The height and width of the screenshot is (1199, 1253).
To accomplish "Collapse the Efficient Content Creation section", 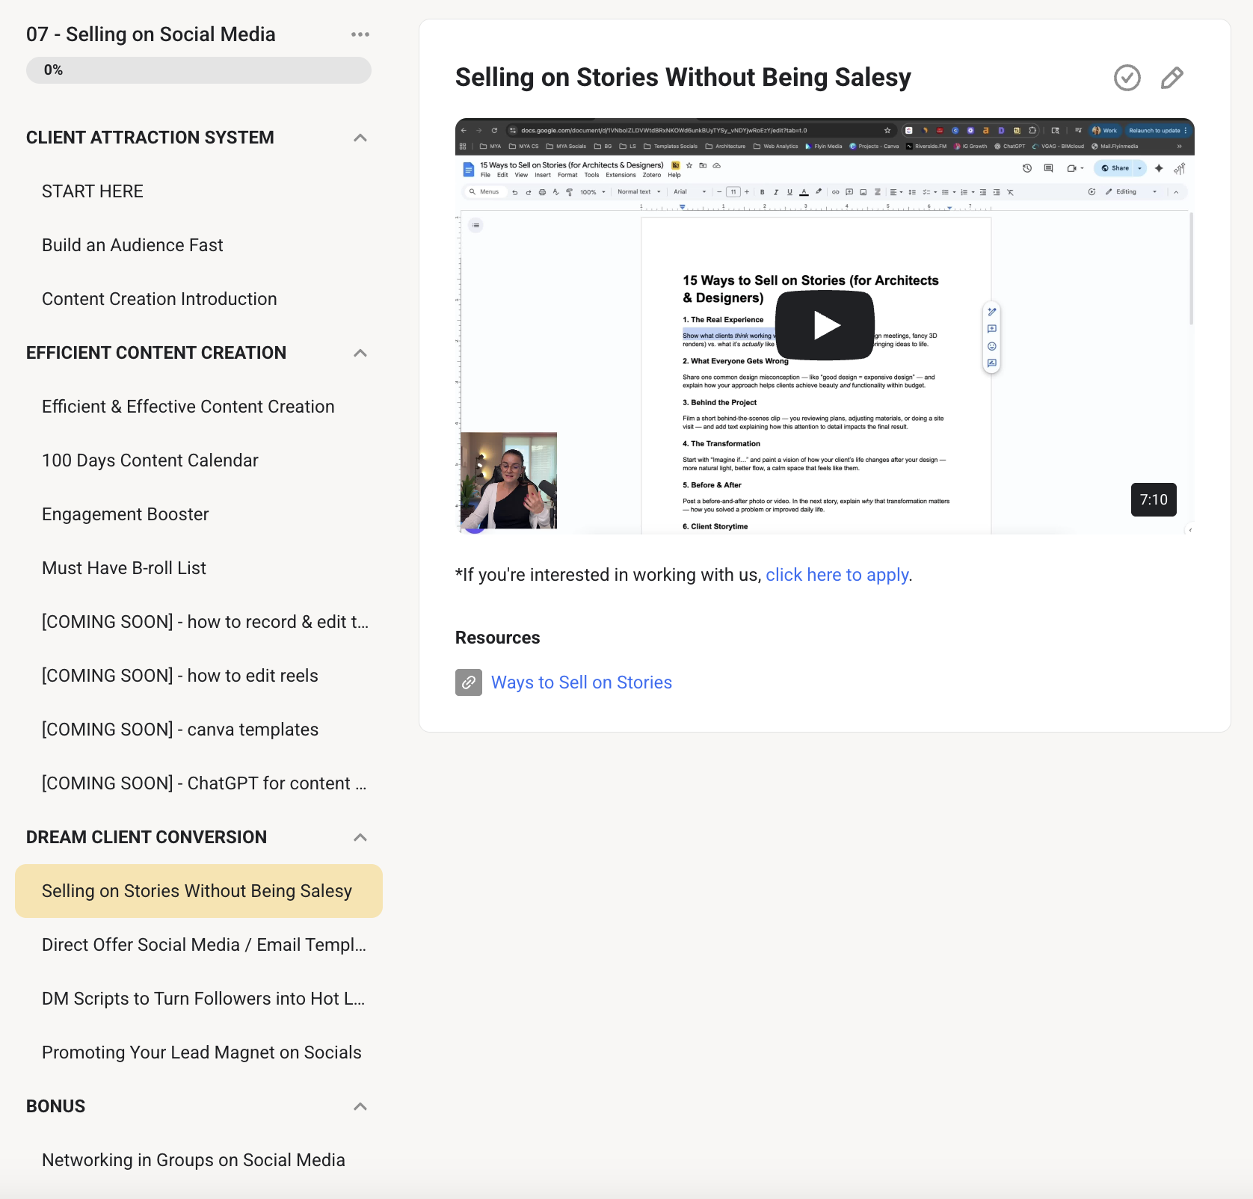I will 360,353.
